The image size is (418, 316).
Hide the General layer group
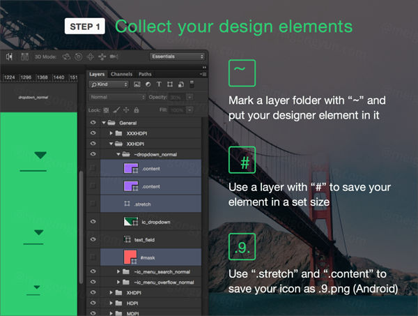point(93,122)
